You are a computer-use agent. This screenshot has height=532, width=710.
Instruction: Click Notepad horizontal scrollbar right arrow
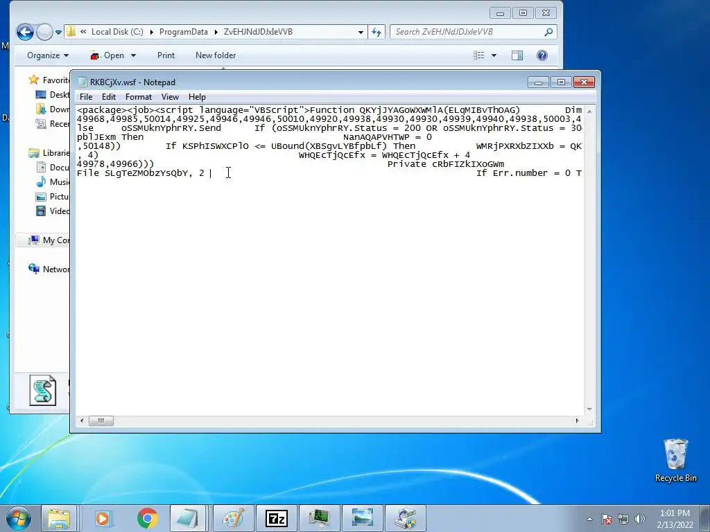click(x=577, y=420)
